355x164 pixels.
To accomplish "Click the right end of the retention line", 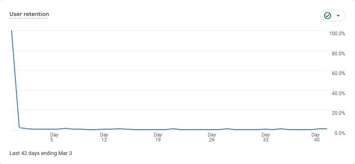I will coord(327,129).
